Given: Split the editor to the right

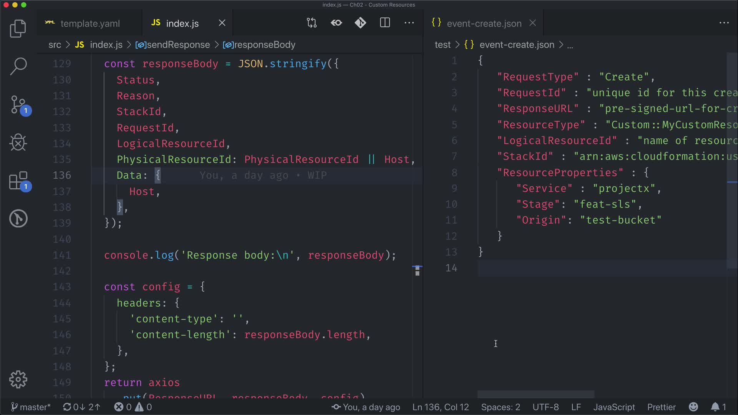Looking at the screenshot, I should tap(385, 23).
